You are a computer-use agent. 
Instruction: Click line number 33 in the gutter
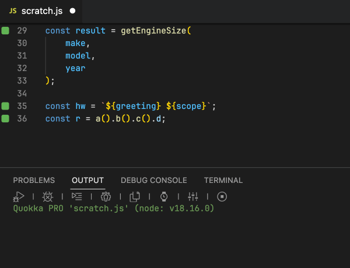tap(22, 81)
